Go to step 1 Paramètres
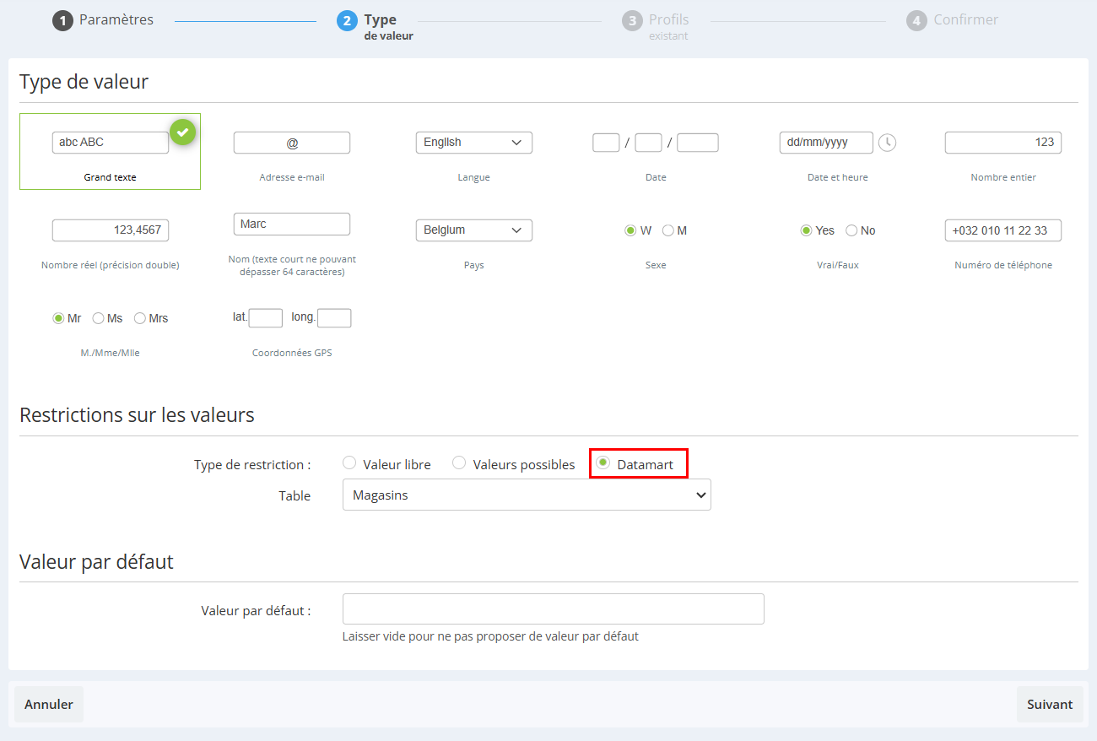Screen dimensions: 1097x741 [103, 19]
